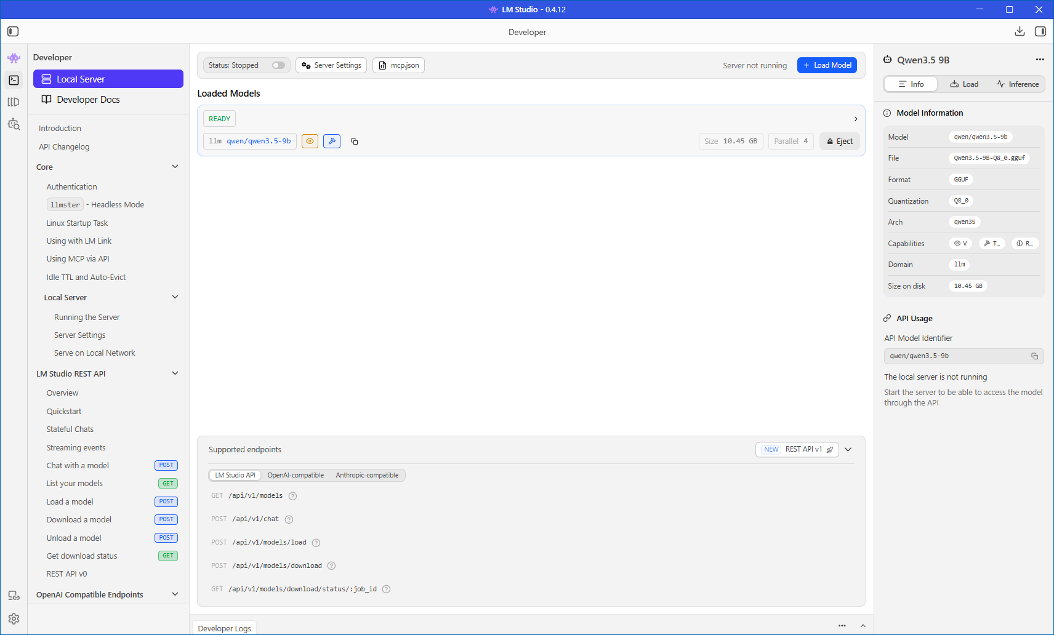Switch to the Load tab
The height and width of the screenshot is (635, 1054).
click(964, 84)
